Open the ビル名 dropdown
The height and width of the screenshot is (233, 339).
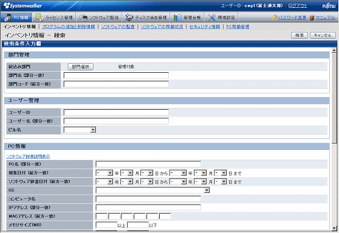click(x=80, y=130)
